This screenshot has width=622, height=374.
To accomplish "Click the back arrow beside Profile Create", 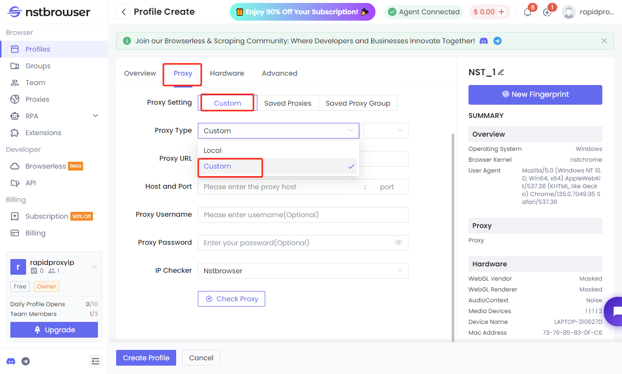I will point(124,12).
